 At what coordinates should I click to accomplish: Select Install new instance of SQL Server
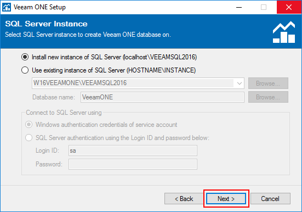coord(25,57)
